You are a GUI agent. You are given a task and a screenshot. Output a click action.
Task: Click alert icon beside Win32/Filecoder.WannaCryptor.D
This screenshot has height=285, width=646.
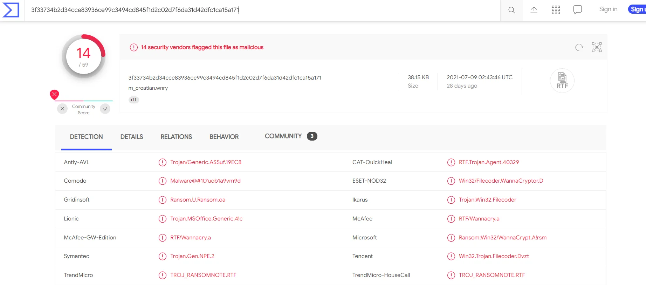pyautogui.click(x=451, y=181)
